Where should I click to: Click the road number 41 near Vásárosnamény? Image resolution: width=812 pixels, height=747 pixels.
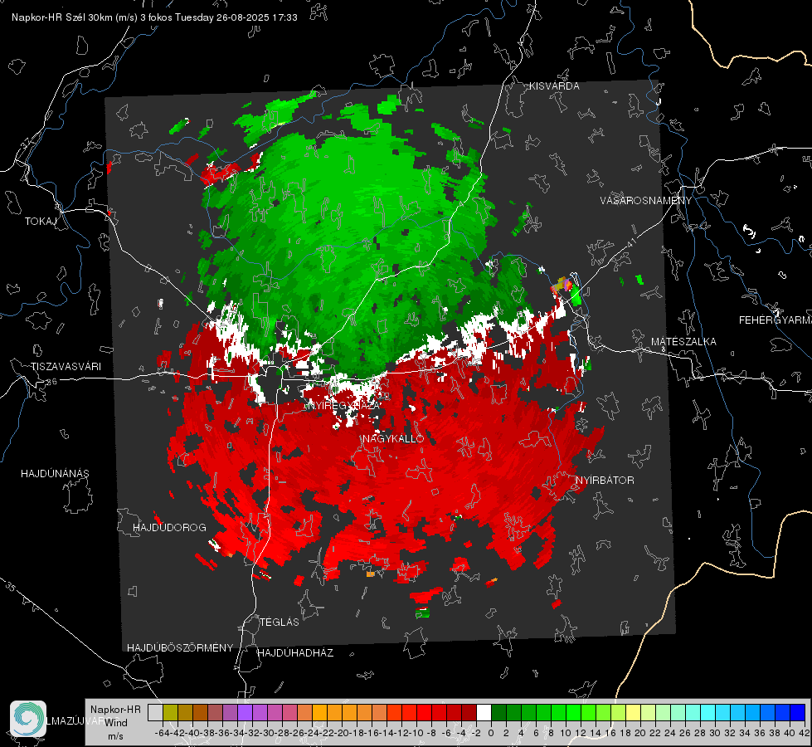point(630,242)
